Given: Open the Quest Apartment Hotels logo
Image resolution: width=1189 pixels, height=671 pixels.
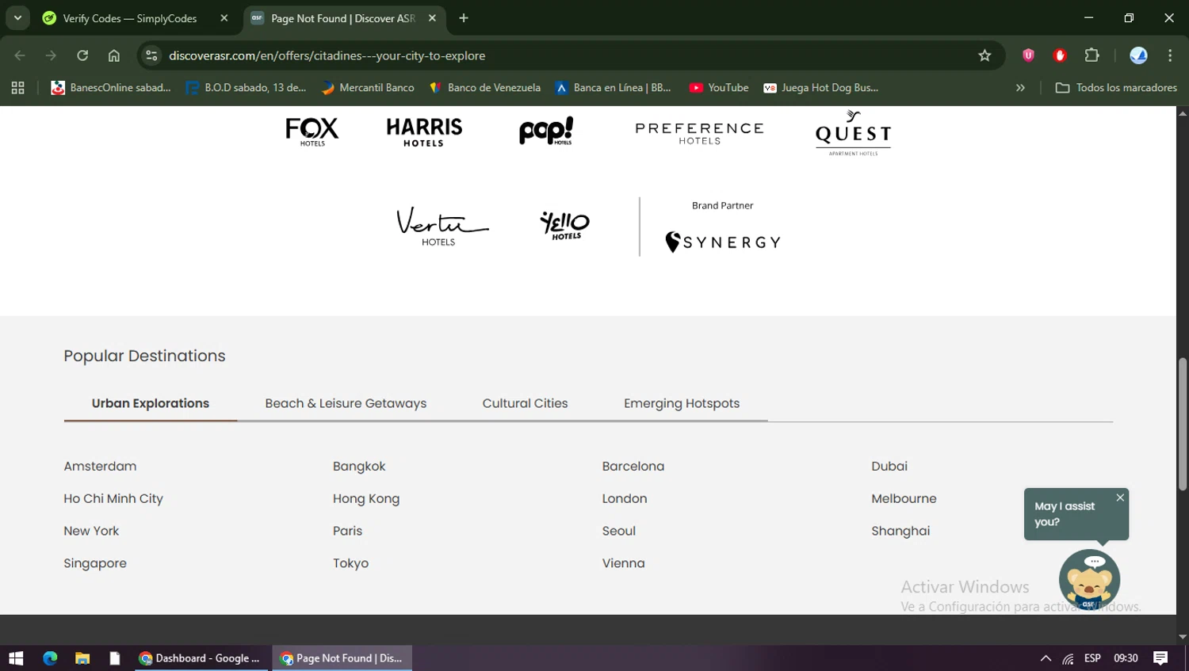Looking at the screenshot, I should pos(853,133).
